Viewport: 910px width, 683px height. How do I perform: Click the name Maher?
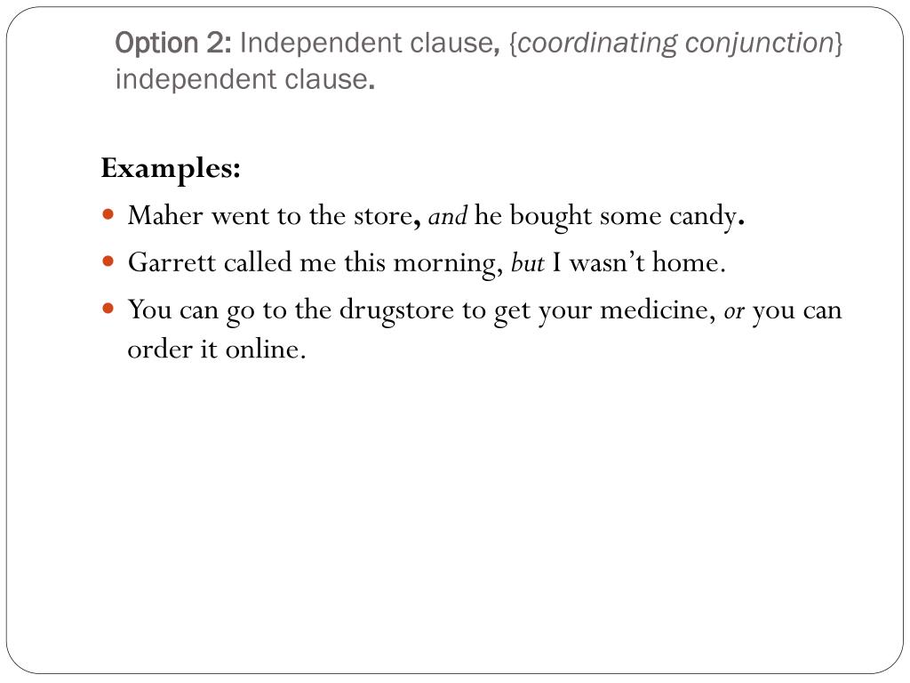(x=165, y=215)
